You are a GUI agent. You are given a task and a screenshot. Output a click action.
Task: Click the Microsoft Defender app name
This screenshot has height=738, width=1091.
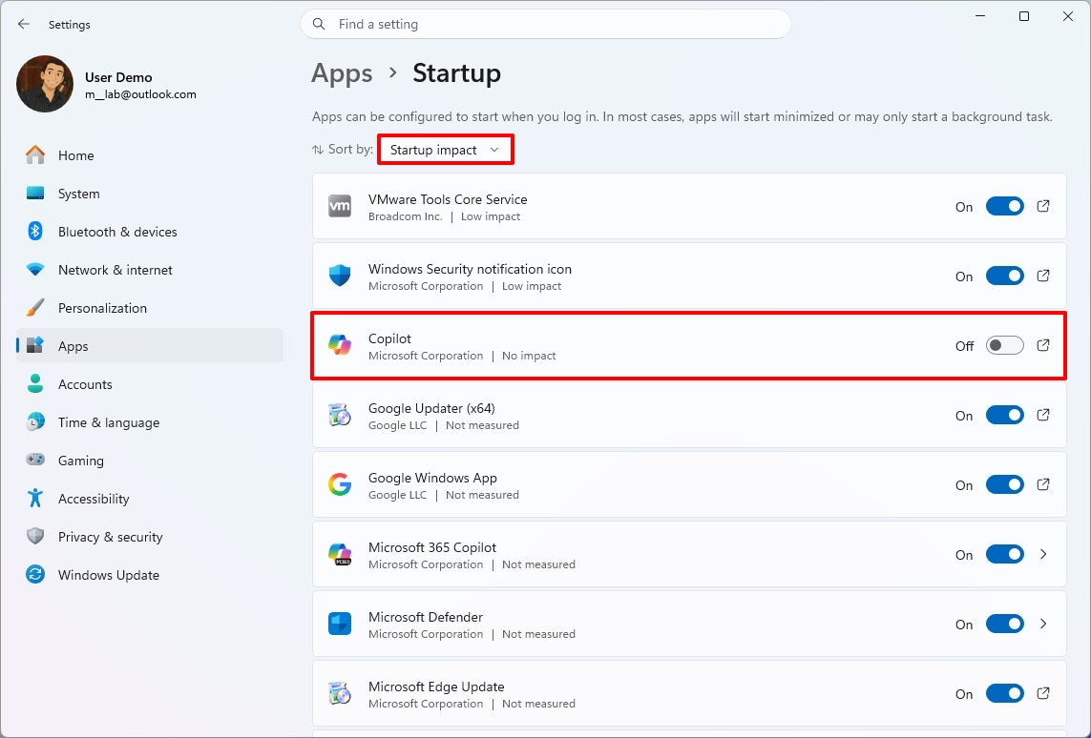pyautogui.click(x=425, y=617)
